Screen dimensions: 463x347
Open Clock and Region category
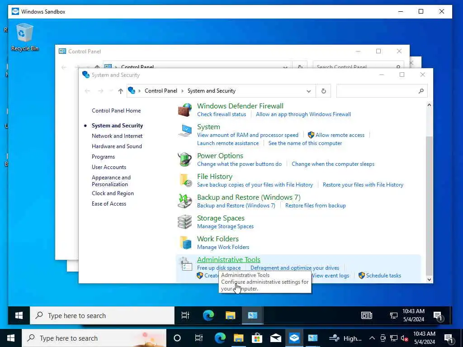click(113, 193)
